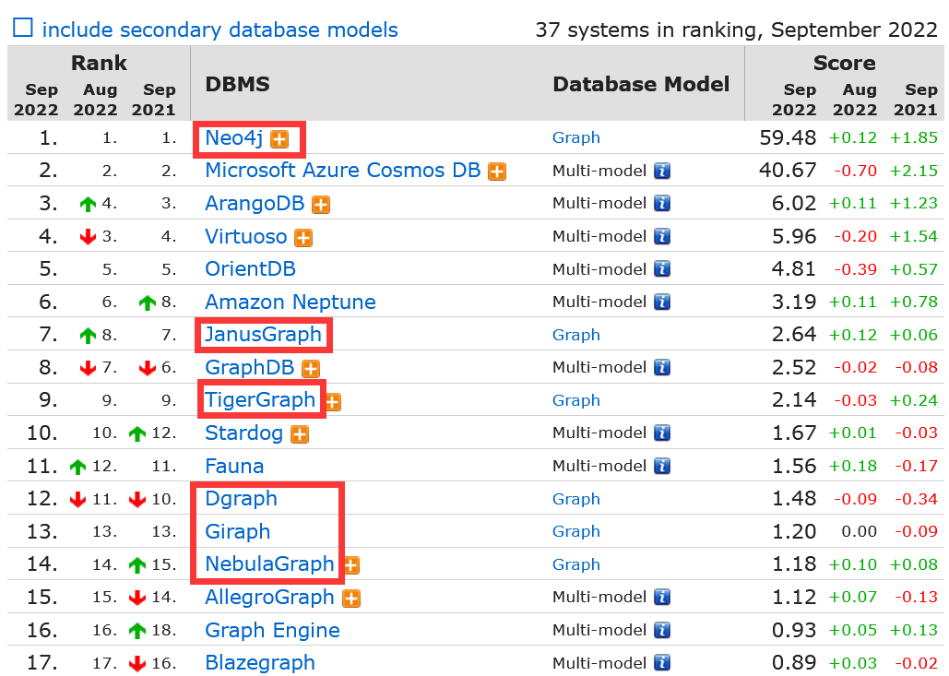The image size is (949, 676).
Task: Click the info icon in the Fauna row
Action: [661, 467]
